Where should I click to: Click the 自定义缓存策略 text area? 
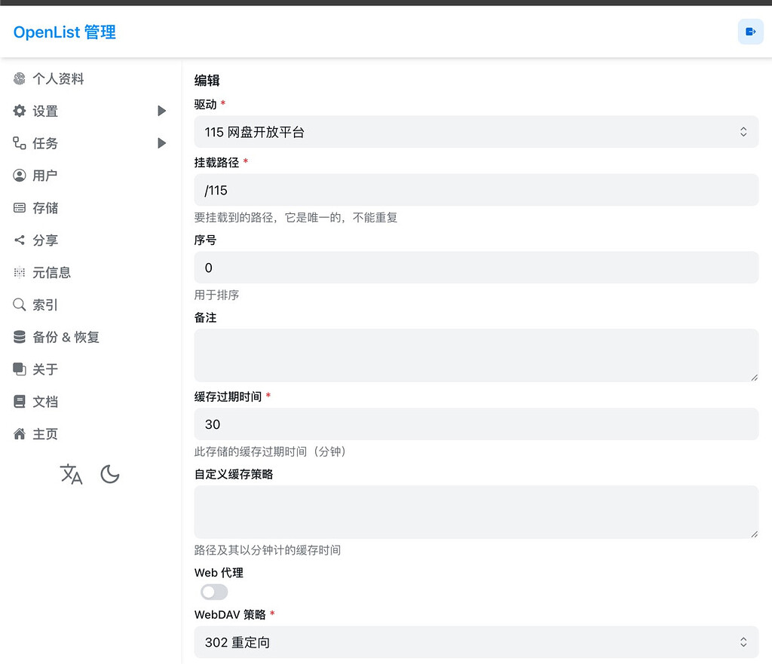pyautogui.click(x=476, y=512)
